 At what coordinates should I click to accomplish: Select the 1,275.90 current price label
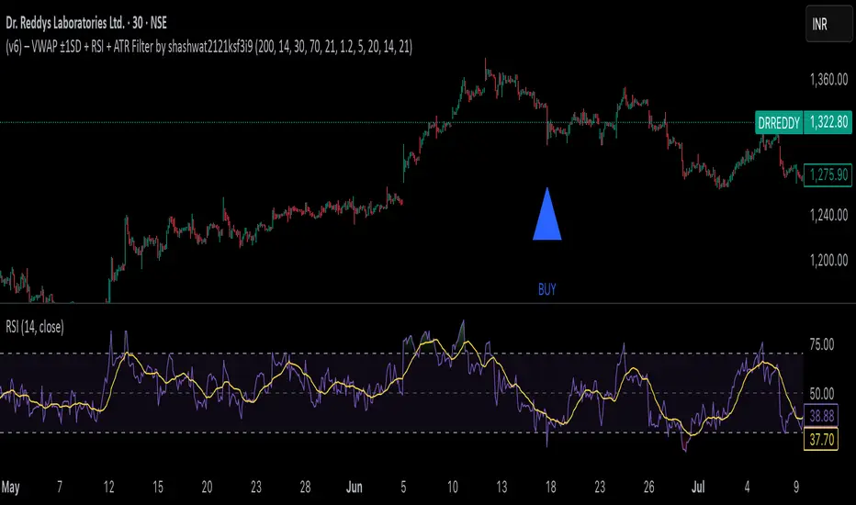tap(828, 174)
